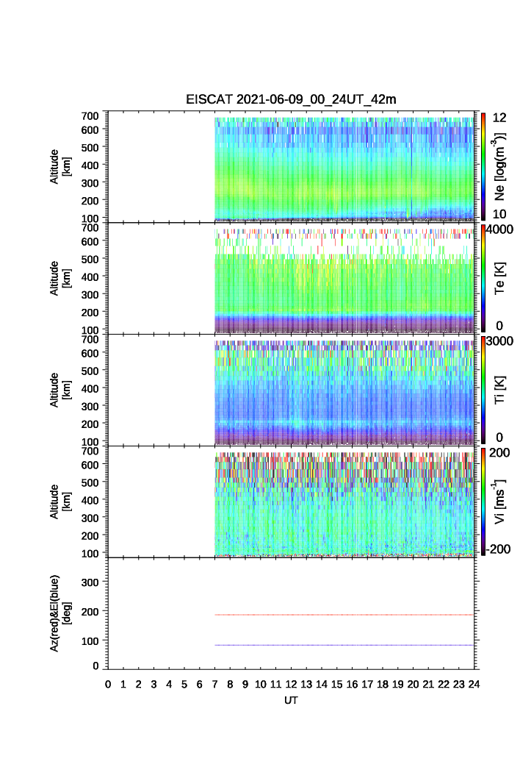The height and width of the screenshot is (781, 520).
Task: Click inside the Ne electron density panel
Action: pyautogui.click(x=344, y=167)
